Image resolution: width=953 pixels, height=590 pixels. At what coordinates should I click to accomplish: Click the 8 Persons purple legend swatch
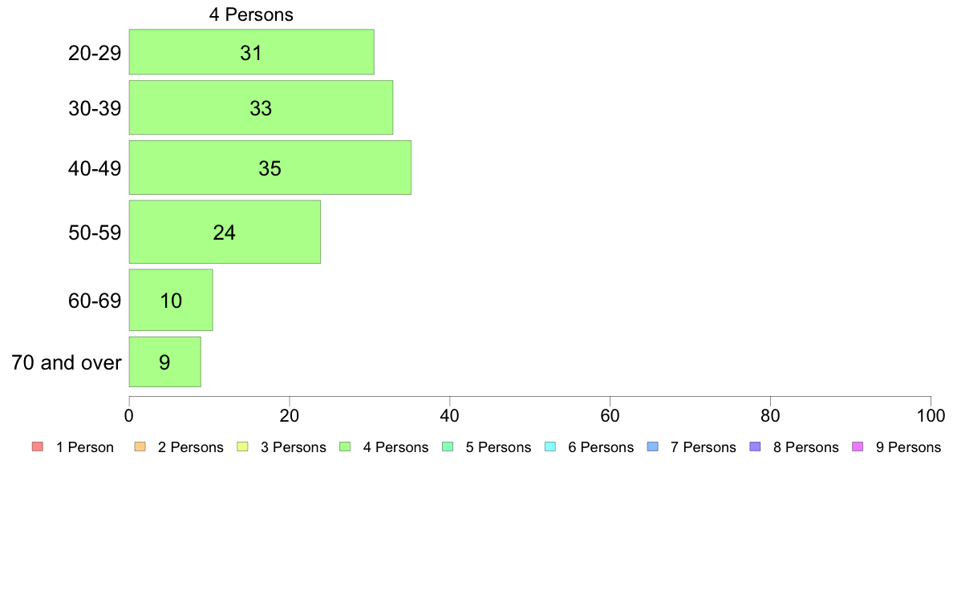click(756, 447)
